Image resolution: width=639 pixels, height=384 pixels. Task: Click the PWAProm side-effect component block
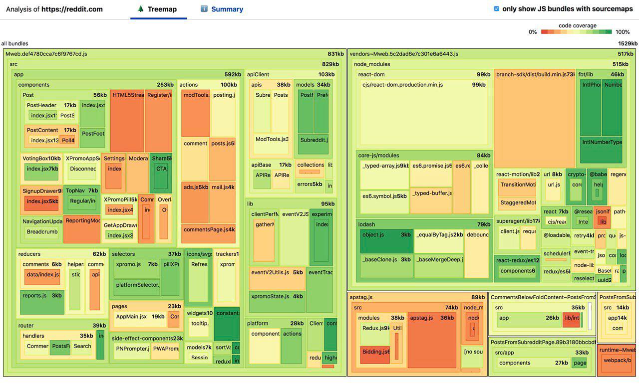[x=165, y=351]
